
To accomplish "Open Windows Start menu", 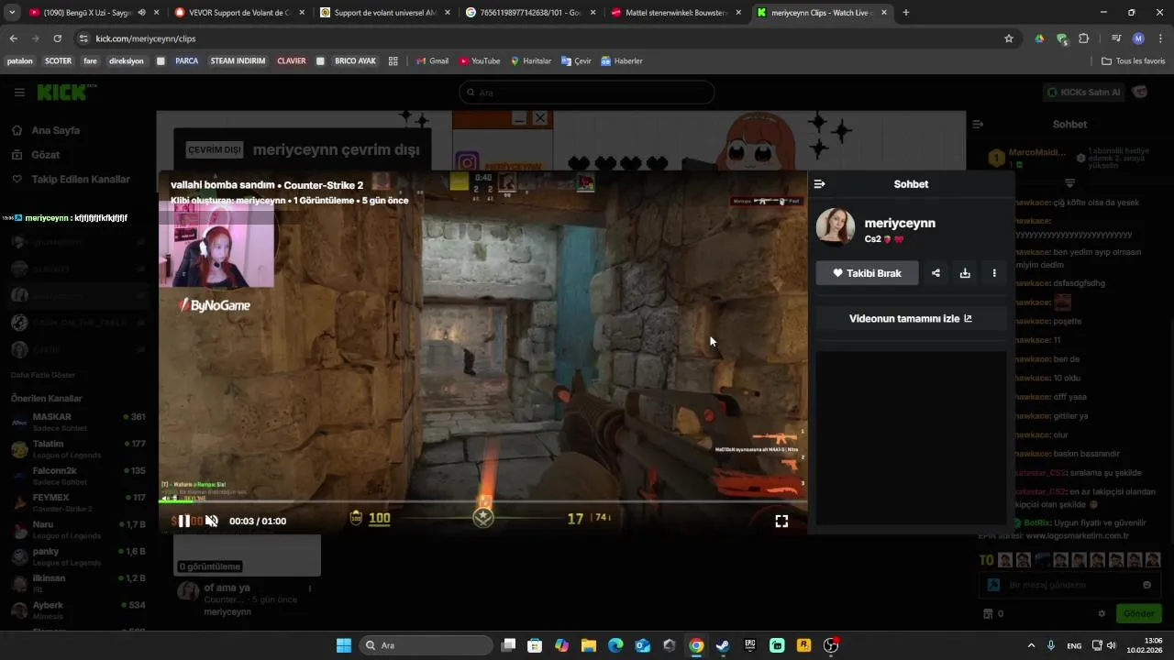I will coord(344,645).
